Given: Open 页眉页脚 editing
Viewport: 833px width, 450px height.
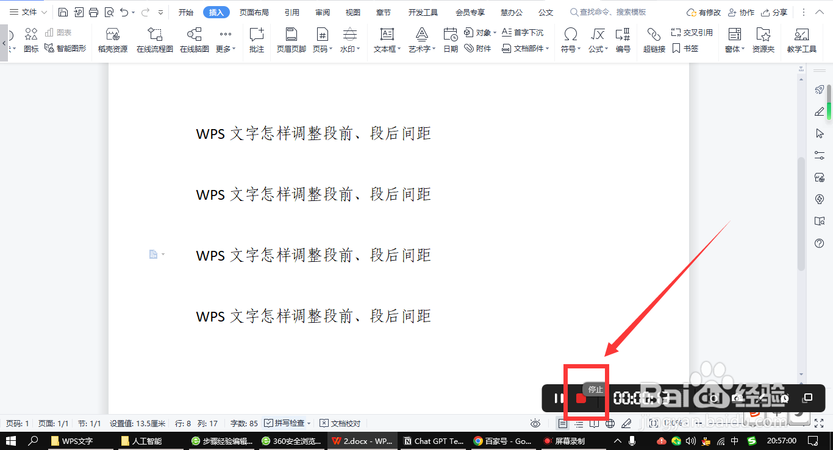Looking at the screenshot, I should point(291,40).
